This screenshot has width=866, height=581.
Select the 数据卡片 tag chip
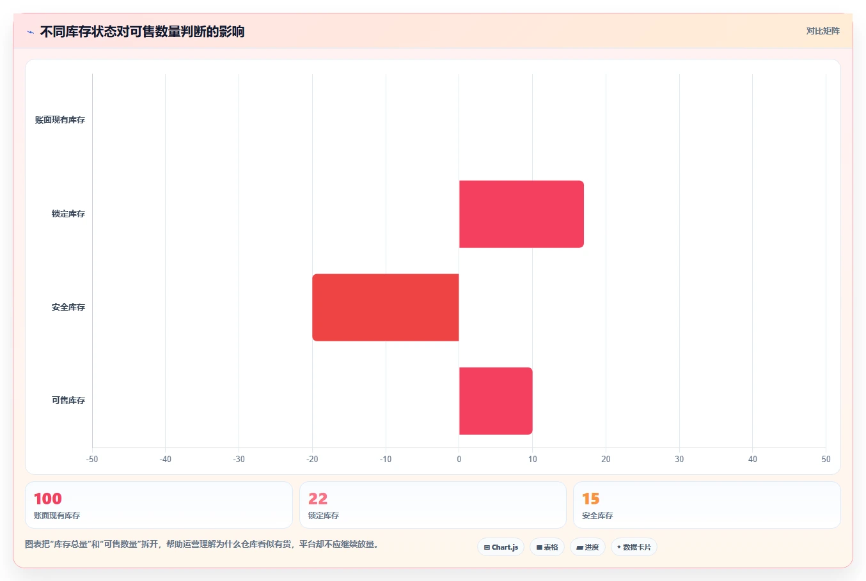tap(634, 547)
